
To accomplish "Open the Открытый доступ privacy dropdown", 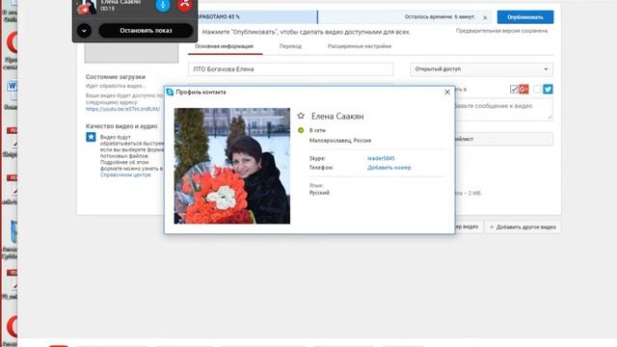I will tap(481, 69).
